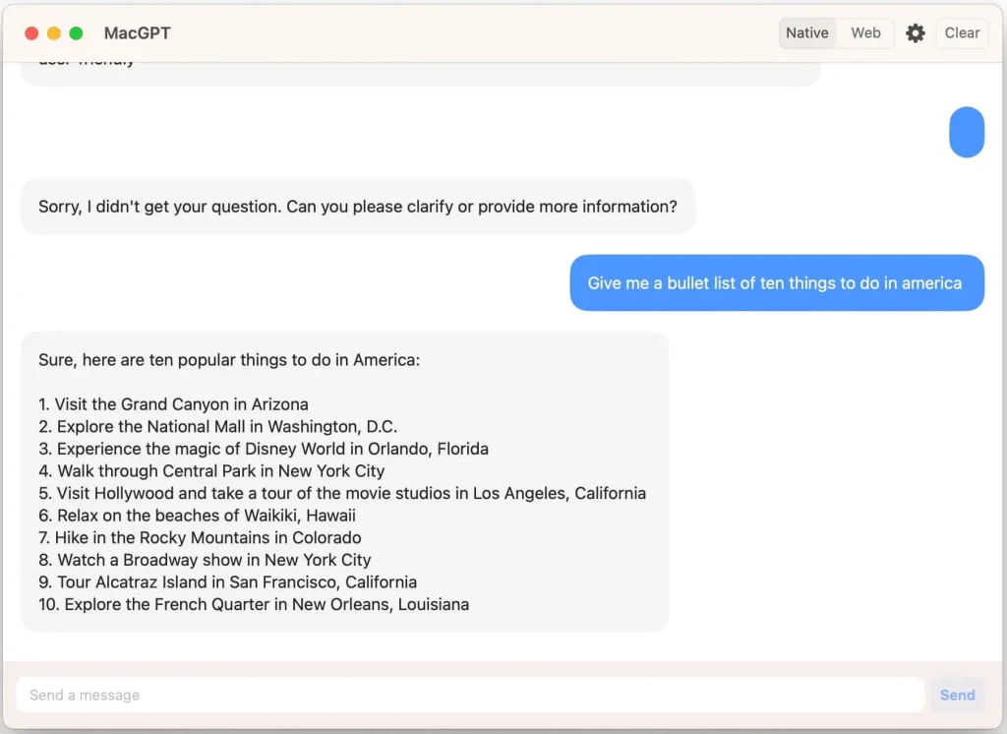Switch to Web mode
Image resolution: width=1007 pixels, height=734 pixels.
865,33
